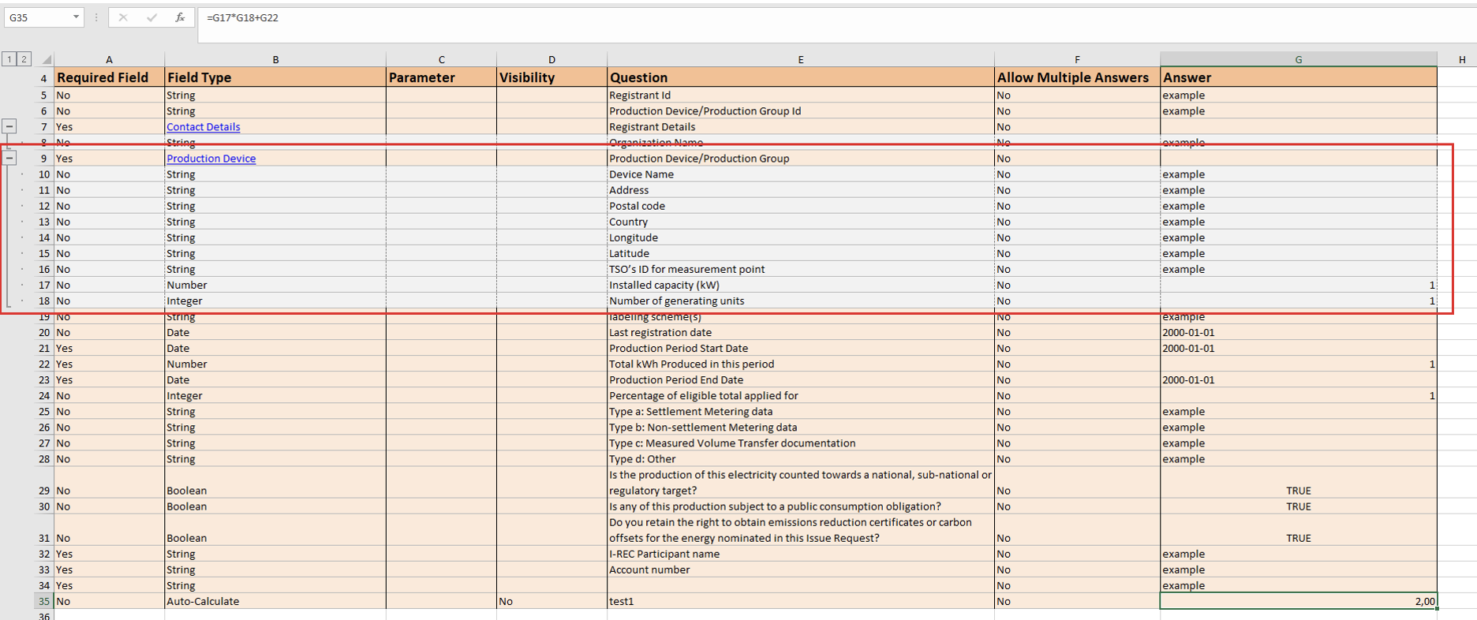Select the row 35 header
Image resolution: width=1477 pixels, height=620 pixels.
[x=44, y=601]
